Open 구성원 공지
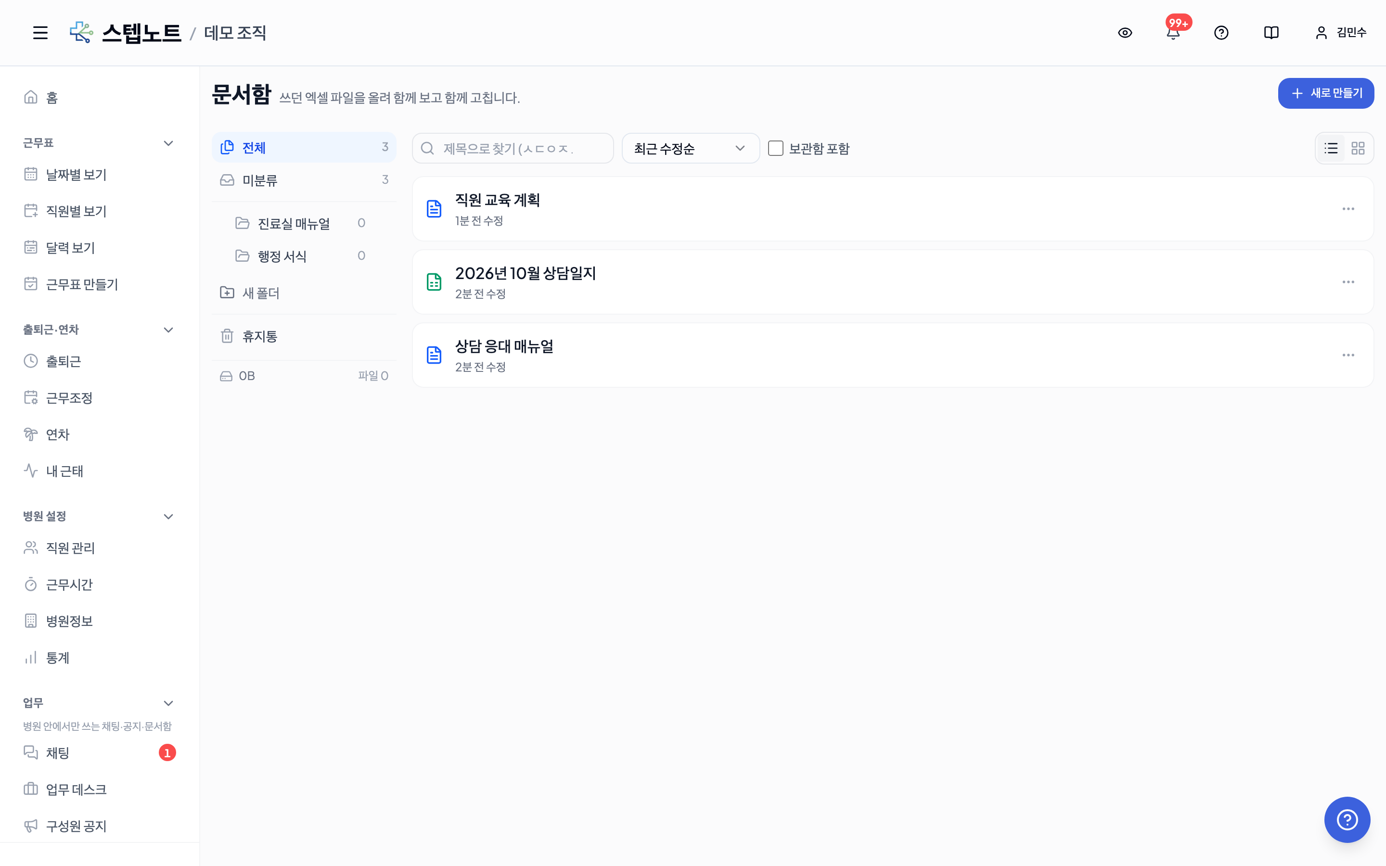The image size is (1386, 866). pyautogui.click(x=100, y=826)
